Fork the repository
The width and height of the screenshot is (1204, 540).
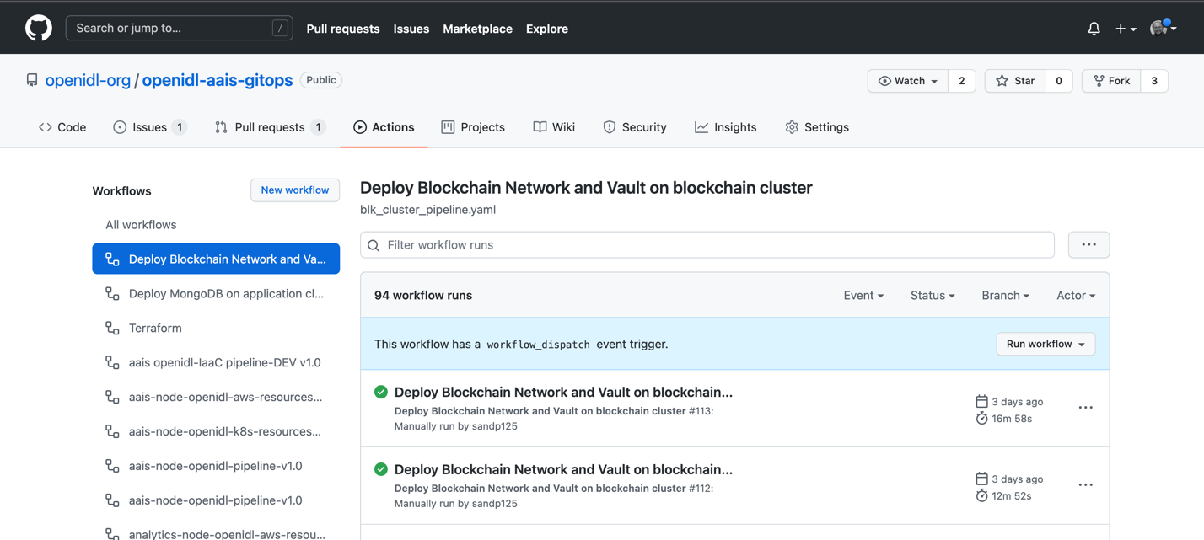(1111, 81)
